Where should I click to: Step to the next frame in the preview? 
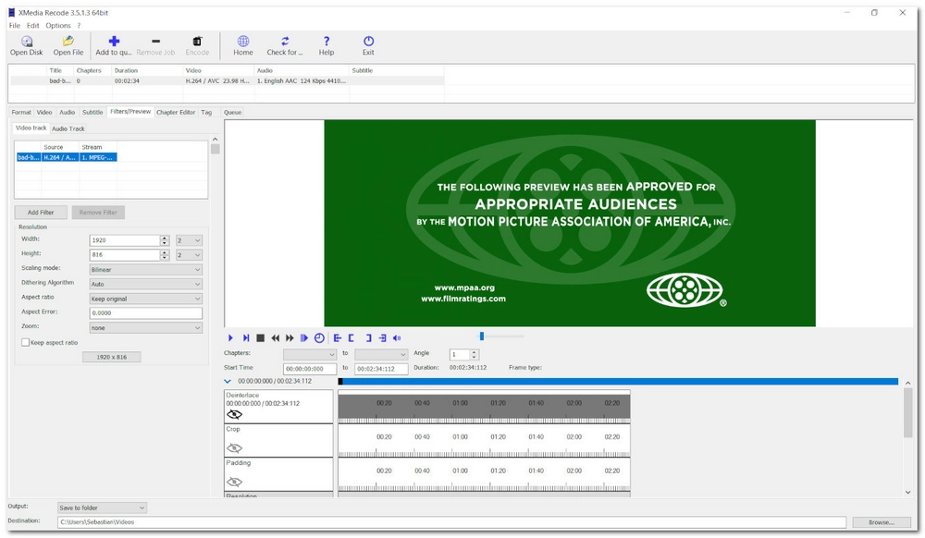246,337
